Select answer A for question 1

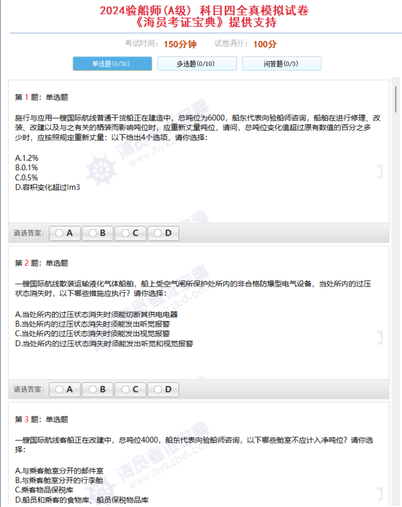coord(64,233)
